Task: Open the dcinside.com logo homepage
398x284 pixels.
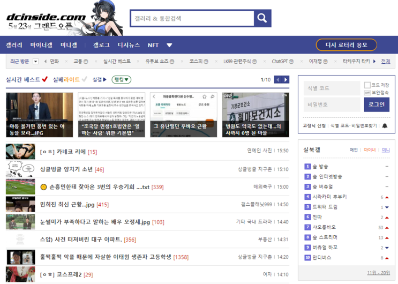Action: tap(46, 17)
